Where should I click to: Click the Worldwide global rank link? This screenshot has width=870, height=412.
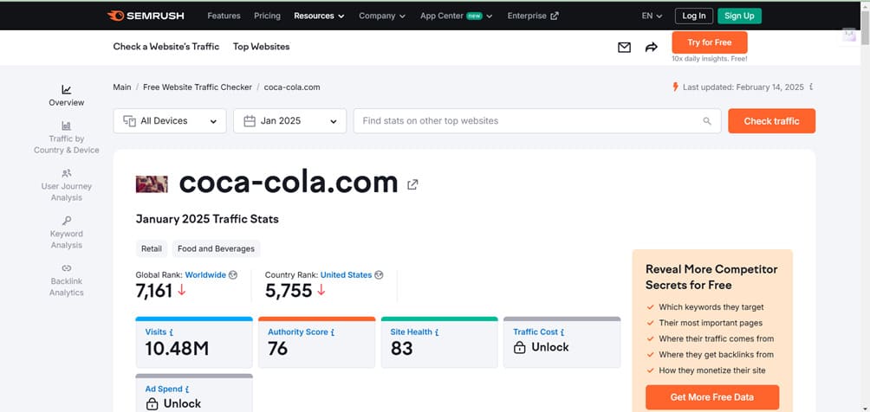(205, 274)
